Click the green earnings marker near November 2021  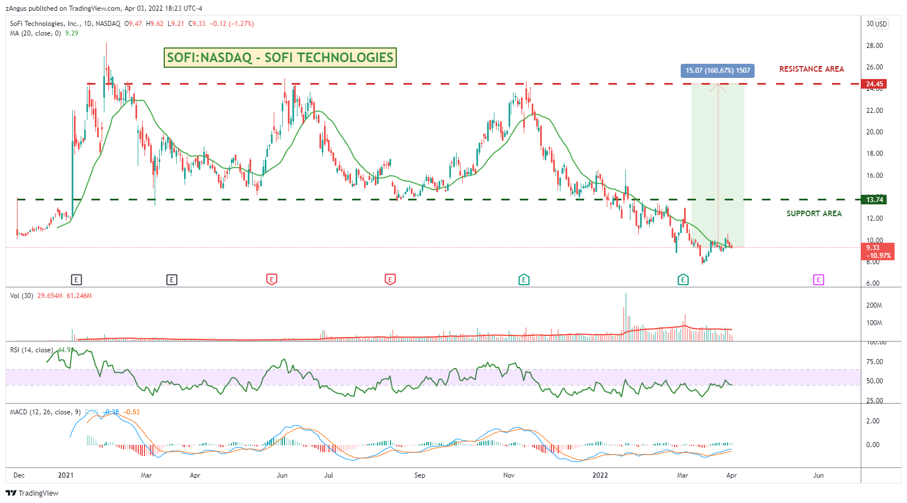pos(524,279)
